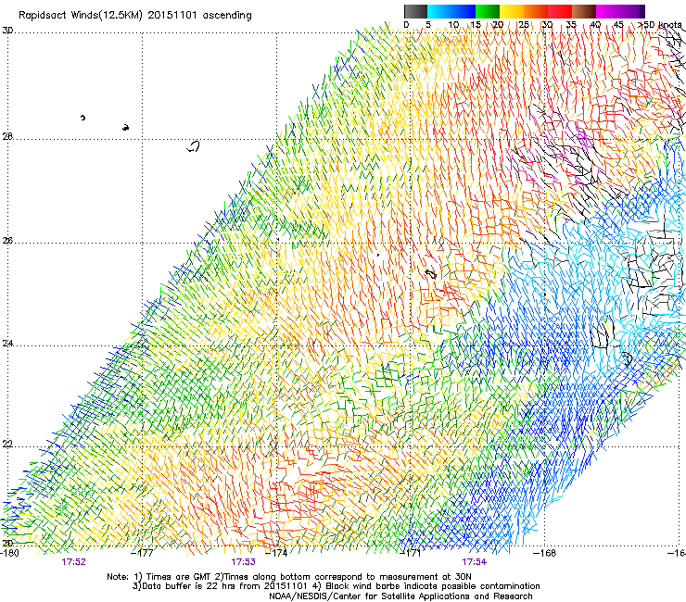Click the word 'ascending' in the title
686x602 pixels.
tap(227, 16)
